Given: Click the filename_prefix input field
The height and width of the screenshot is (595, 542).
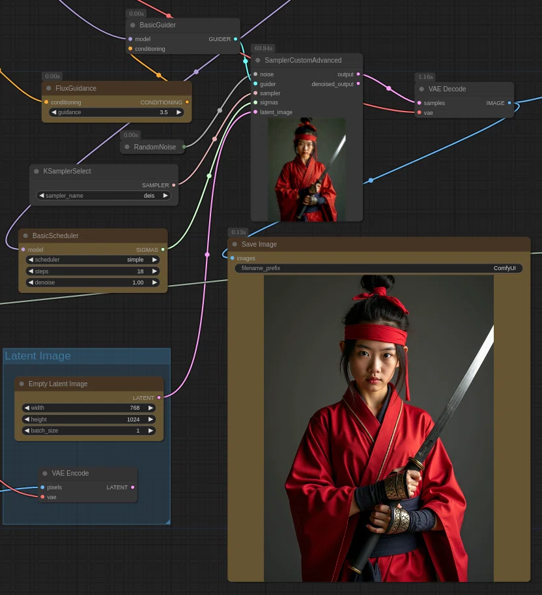Looking at the screenshot, I should [x=378, y=268].
